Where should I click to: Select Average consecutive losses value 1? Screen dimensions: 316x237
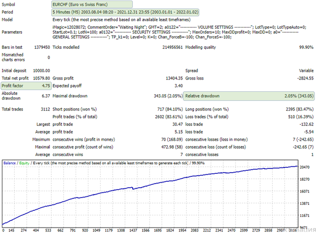pyautogui.click(x=313, y=155)
